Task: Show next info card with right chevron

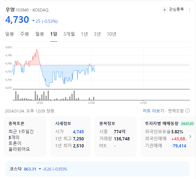Action: (x=190, y=137)
